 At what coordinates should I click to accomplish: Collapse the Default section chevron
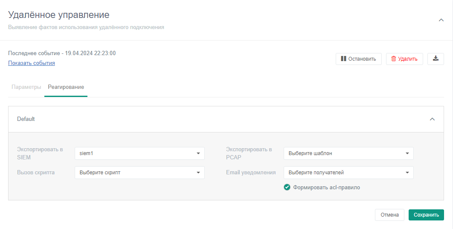(x=432, y=119)
